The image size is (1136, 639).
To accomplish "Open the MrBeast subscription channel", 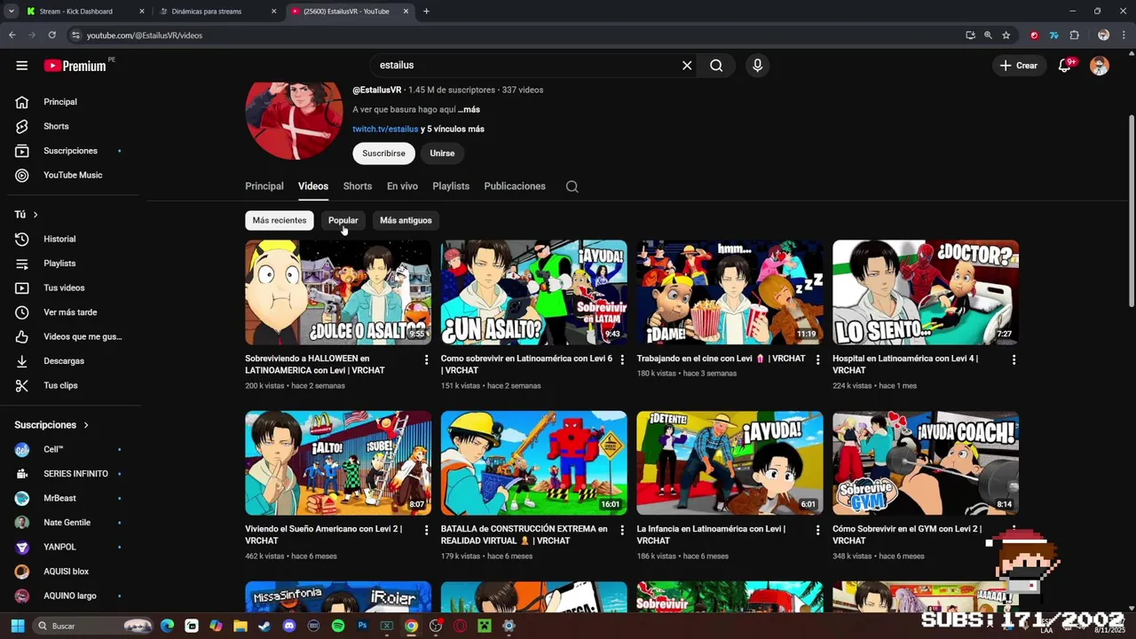I will point(70,499).
